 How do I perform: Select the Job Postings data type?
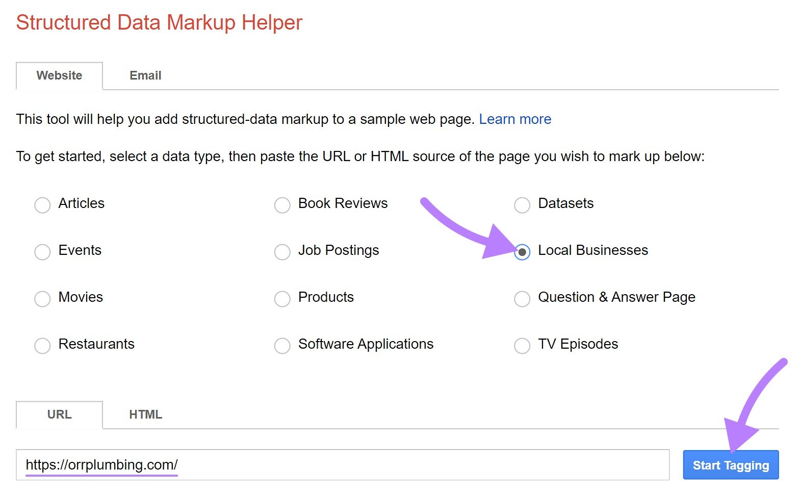[x=282, y=252]
